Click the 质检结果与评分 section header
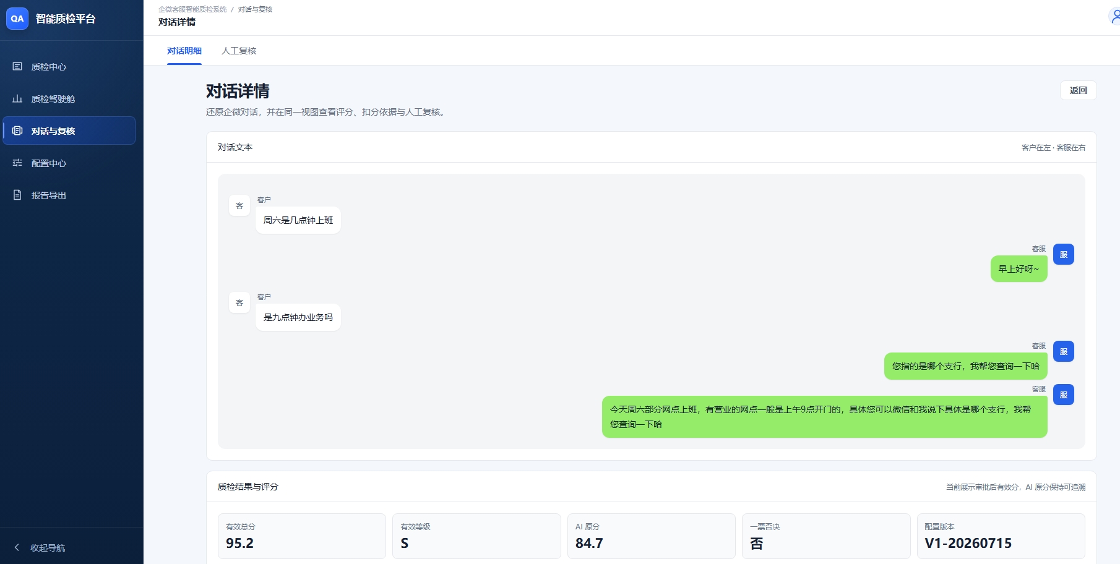This screenshot has width=1120, height=564. 248,487
